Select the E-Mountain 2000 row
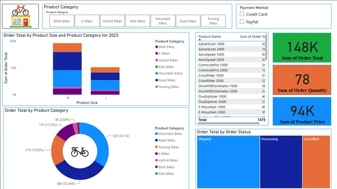337x189 pixels. pos(232,112)
